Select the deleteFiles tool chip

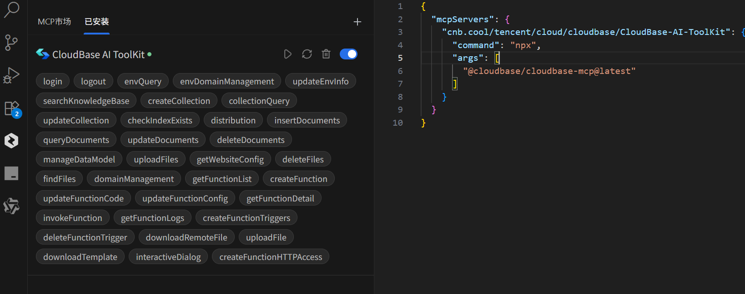[303, 159]
